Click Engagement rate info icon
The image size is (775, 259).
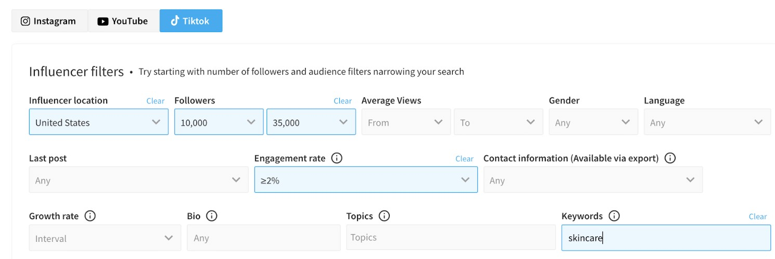point(337,159)
